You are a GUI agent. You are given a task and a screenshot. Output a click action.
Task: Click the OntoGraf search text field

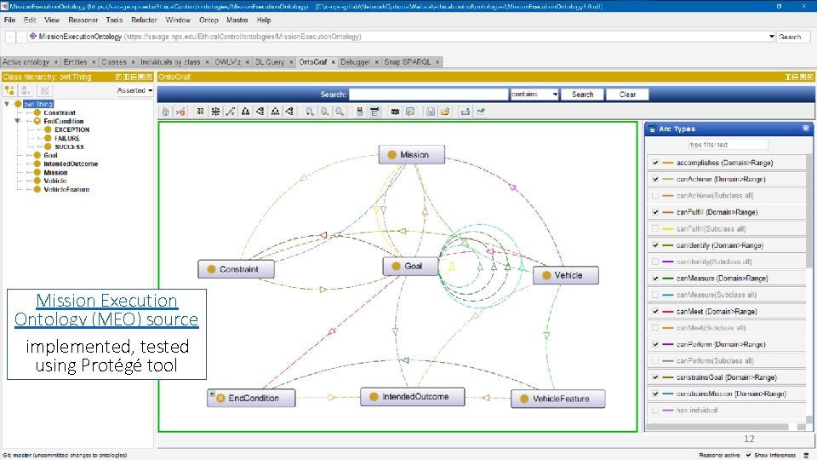tap(428, 95)
